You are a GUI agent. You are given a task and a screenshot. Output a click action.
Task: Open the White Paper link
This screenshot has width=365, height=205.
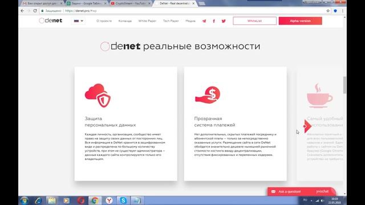click(x=147, y=21)
